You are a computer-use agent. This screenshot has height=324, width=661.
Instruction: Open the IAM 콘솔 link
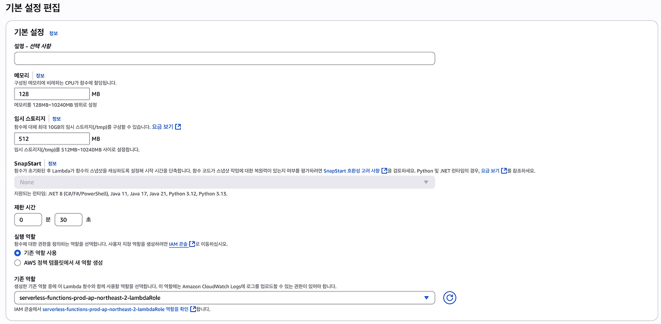point(179,244)
